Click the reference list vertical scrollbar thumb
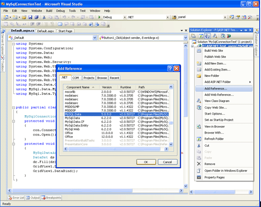The width and height of the screenshot is (261, 207). pos(171,123)
